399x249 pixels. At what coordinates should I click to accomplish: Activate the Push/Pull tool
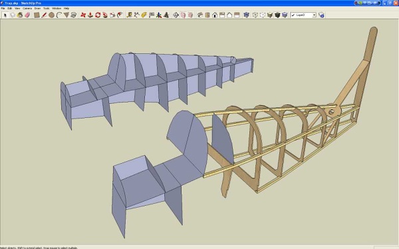90,15
